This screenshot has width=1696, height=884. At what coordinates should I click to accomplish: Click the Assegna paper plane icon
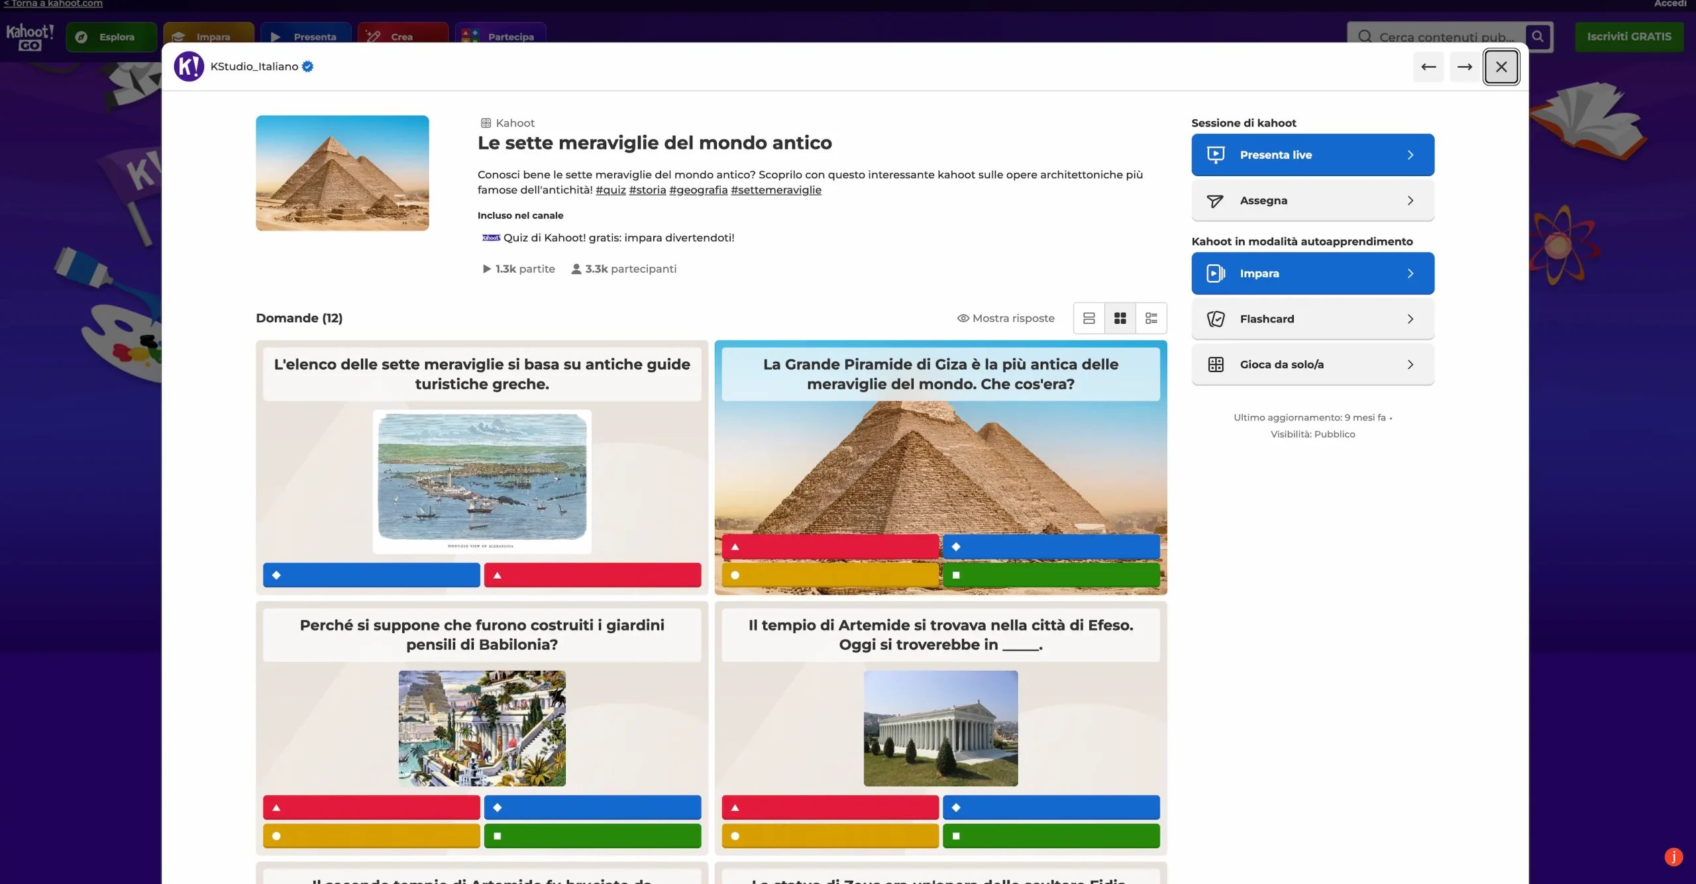pos(1215,201)
